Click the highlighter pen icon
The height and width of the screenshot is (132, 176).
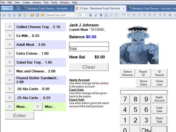[x=111, y=15]
